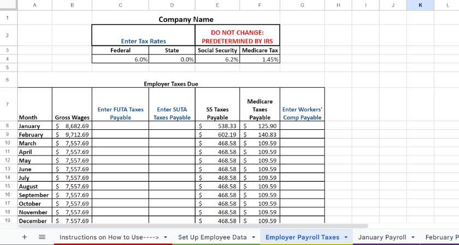Select January FUTA Taxes Payable cell

point(120,126)
